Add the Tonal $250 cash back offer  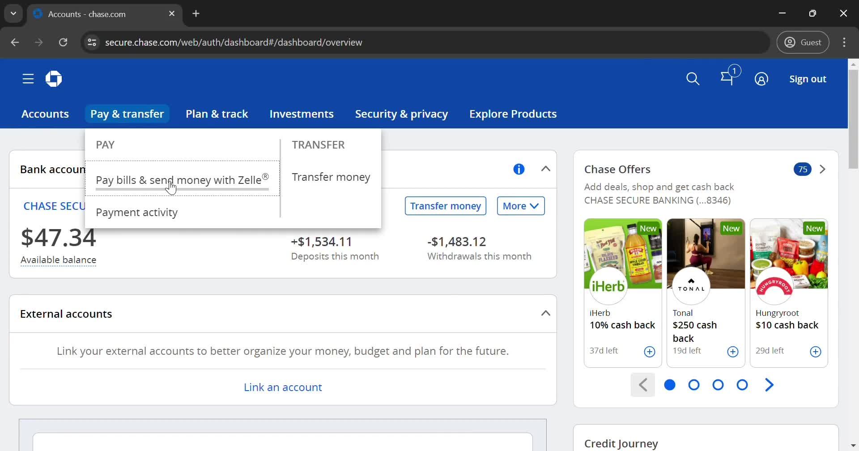[732, 352]
